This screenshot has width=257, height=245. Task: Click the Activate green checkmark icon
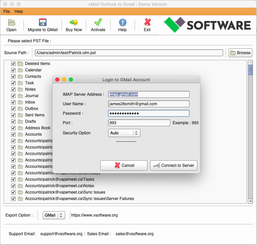point(98,22)
